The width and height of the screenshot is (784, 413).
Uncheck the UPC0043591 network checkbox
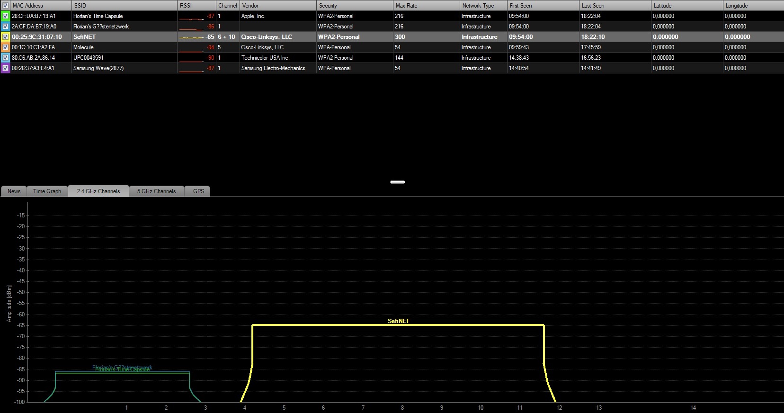pyautogui.click(x=5, y=58)
